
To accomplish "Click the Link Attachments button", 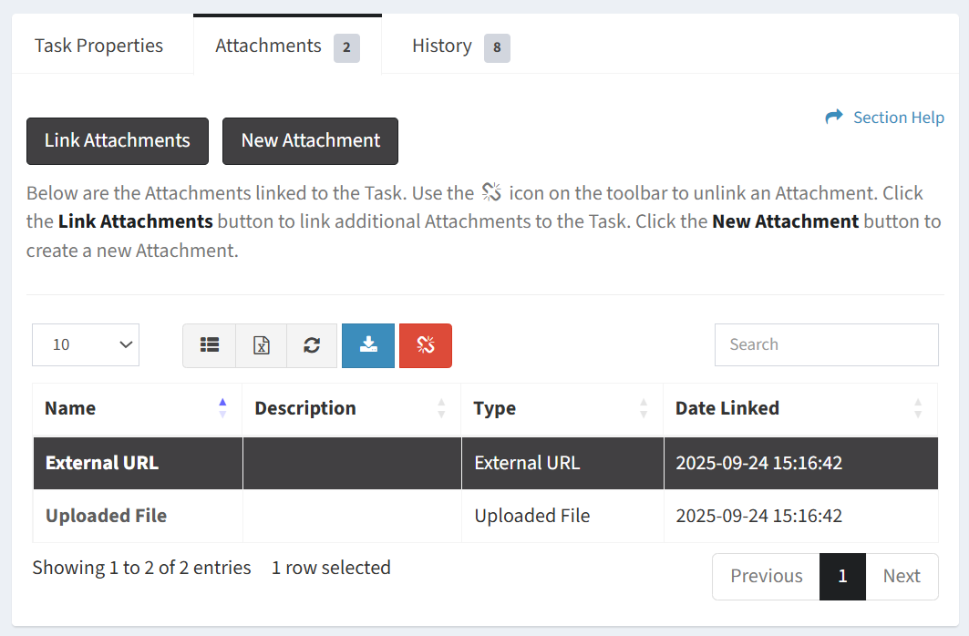I will coord(118,141).
